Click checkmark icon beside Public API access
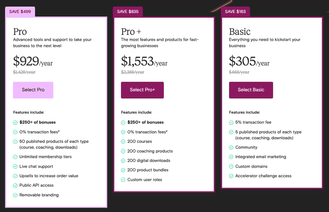The image size is (329, 212). [15, 185]
